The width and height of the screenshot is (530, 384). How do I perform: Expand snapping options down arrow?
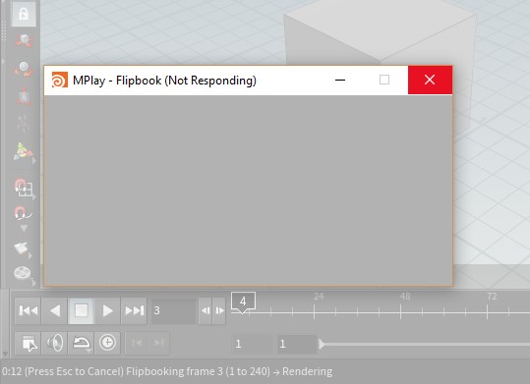24,229
